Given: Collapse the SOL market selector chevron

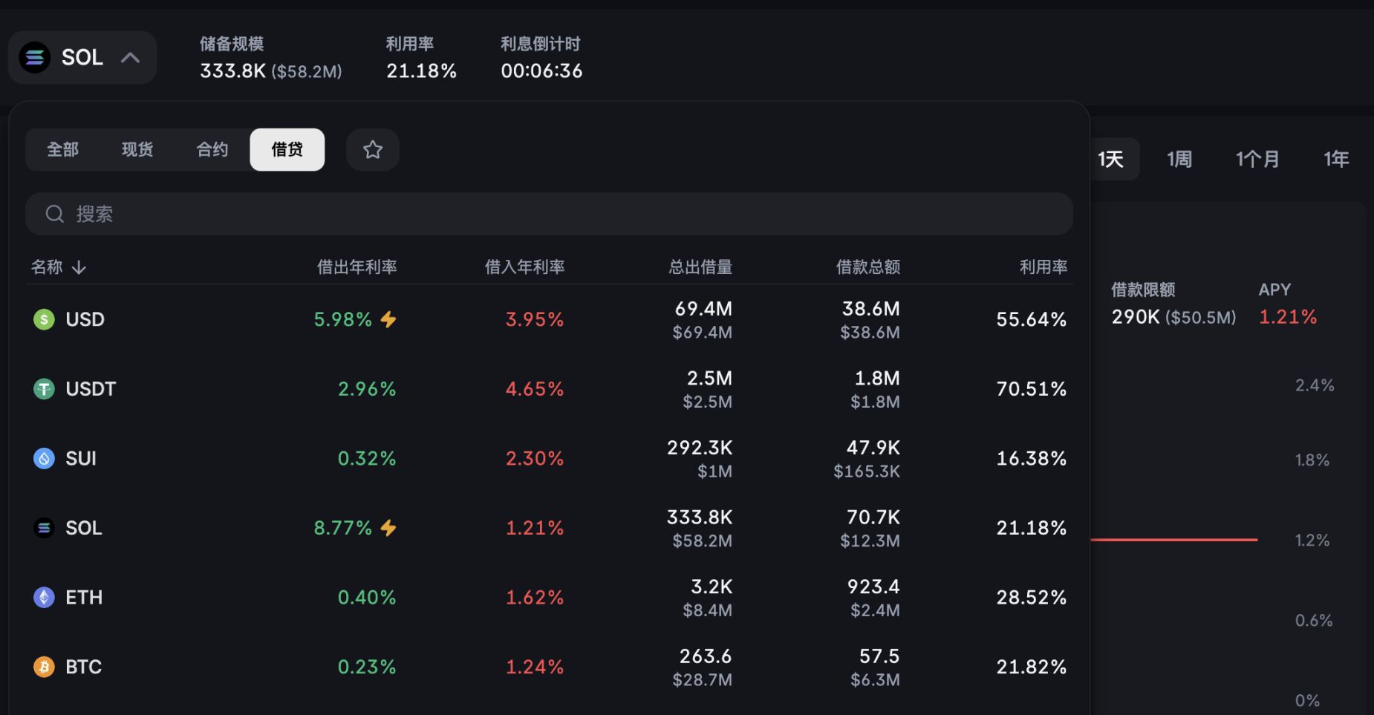Looking at the screenshot, I should (x=131, y=58).
